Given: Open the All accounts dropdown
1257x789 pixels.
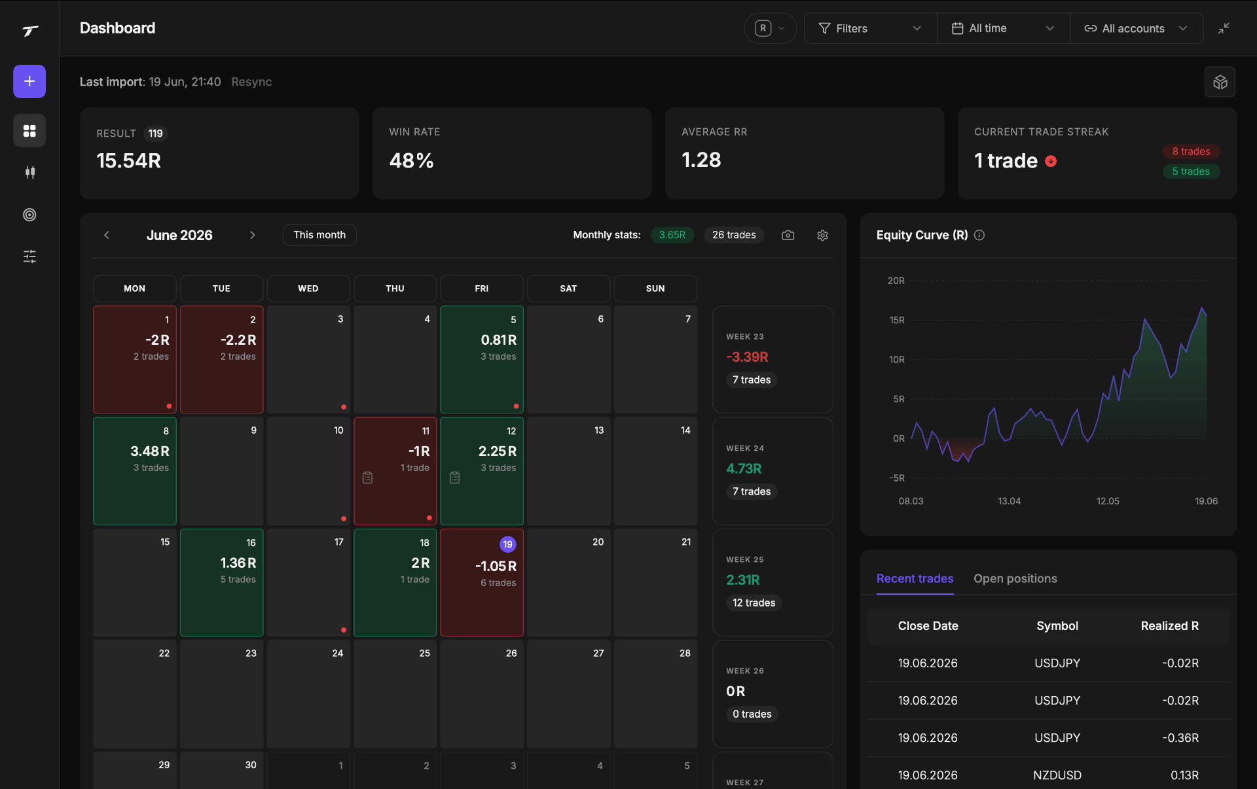Looking at the screenshot, I should [x=1136, y=28].
